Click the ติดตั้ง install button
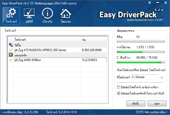Image resolution: width=170 pixels, height=115 pixels. [x=136, y=103]
